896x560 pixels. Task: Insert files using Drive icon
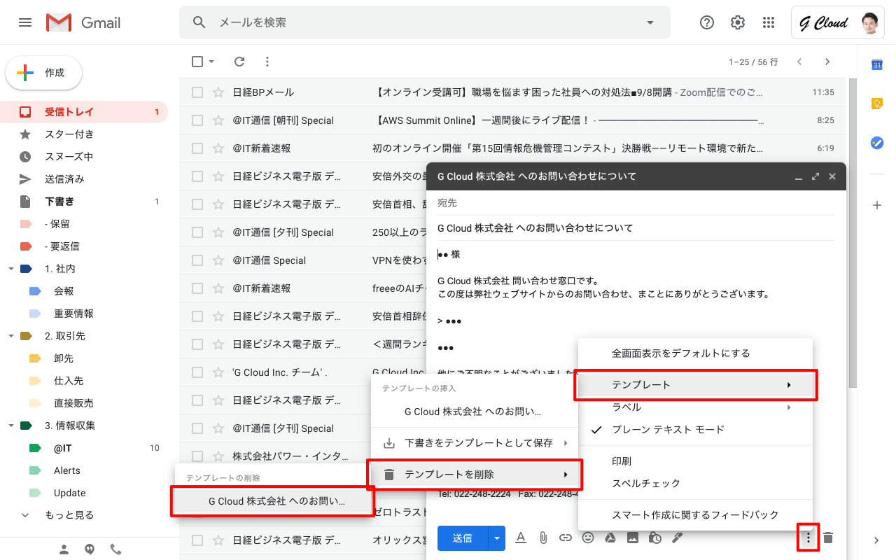pyautogui.click(x=610, y=538)
